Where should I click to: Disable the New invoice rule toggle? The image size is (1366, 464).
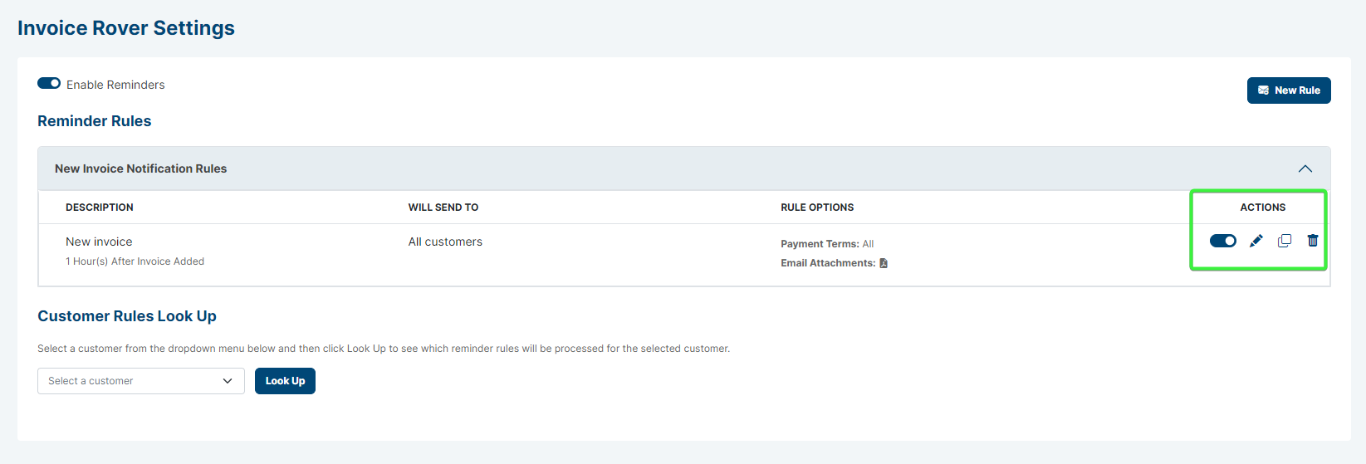pos(1223,241)
